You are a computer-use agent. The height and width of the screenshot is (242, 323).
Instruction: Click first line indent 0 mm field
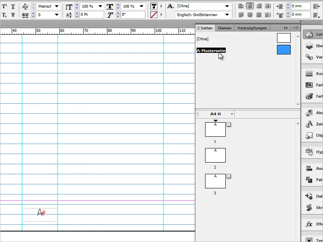pyautogui.click(x=300, y=15)
